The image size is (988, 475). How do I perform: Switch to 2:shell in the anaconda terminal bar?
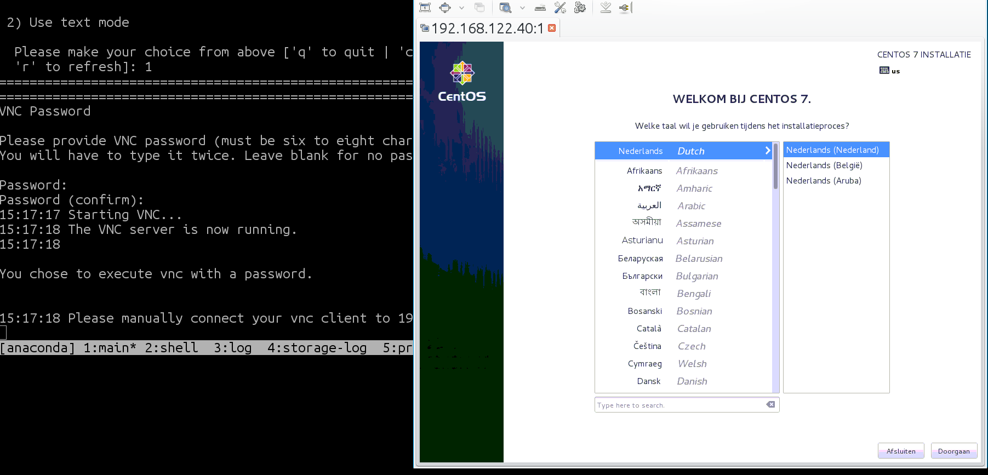pos(172,348)
